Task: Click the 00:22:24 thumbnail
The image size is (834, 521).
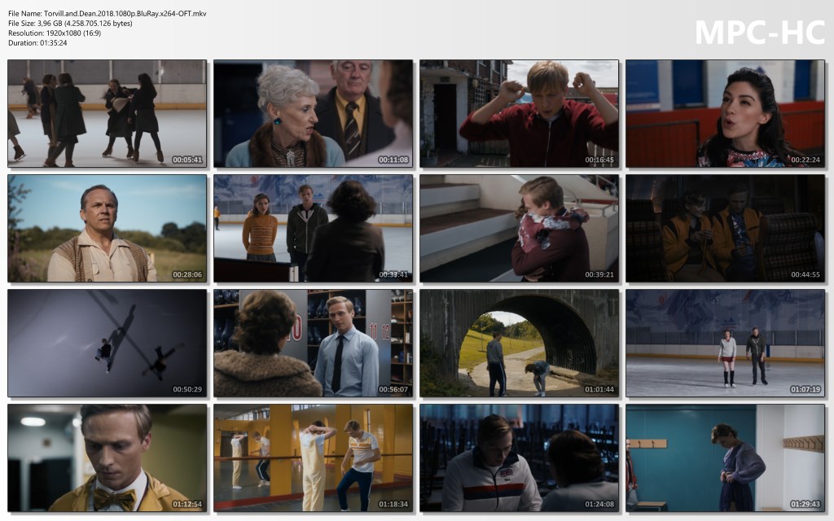Action: point(725,113)
